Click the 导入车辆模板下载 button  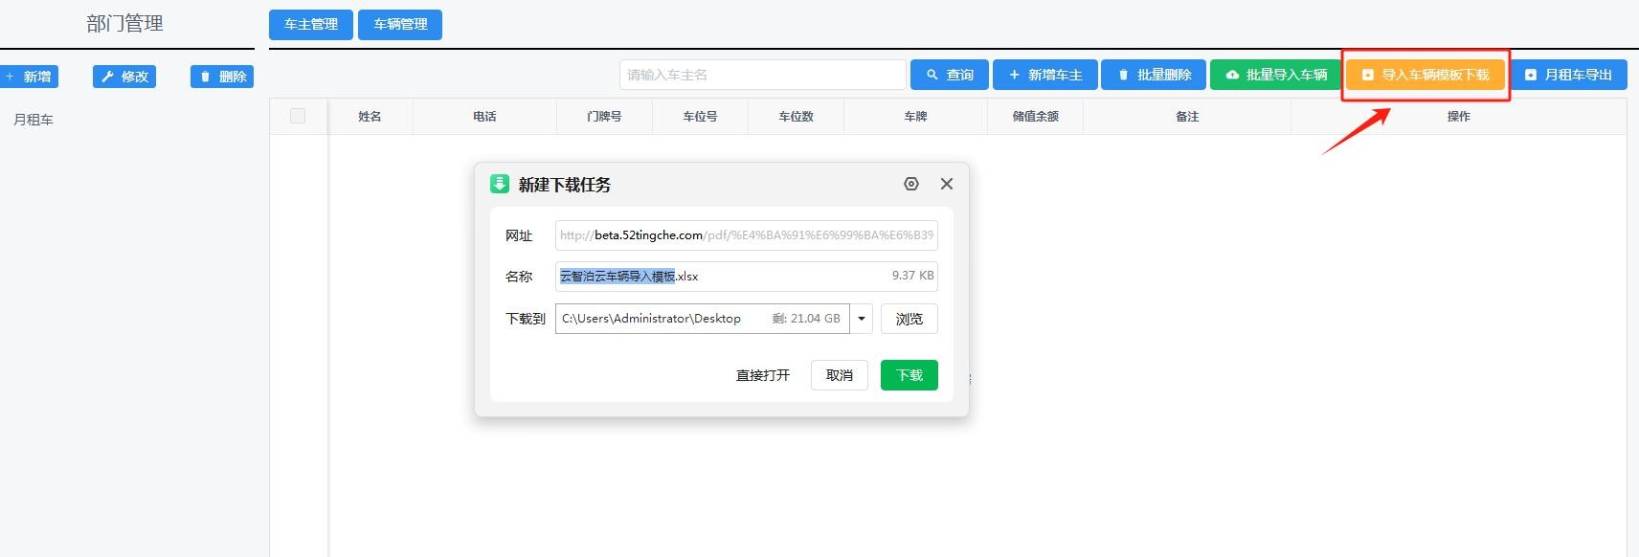[1426, 75]
